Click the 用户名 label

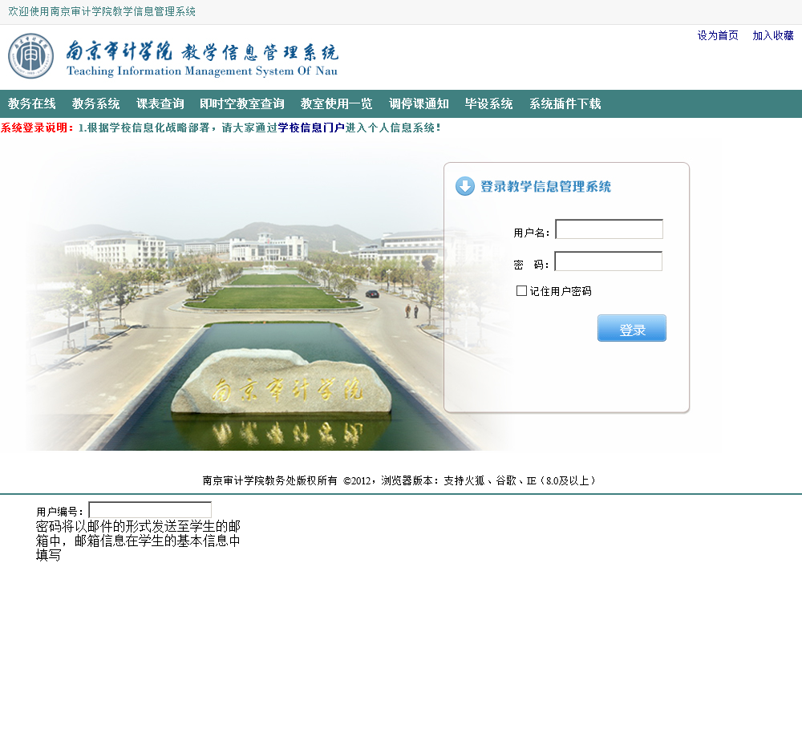[x=532, y=233]
